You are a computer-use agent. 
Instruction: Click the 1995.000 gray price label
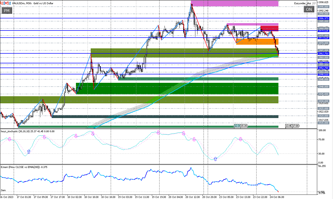pos(323,7)
